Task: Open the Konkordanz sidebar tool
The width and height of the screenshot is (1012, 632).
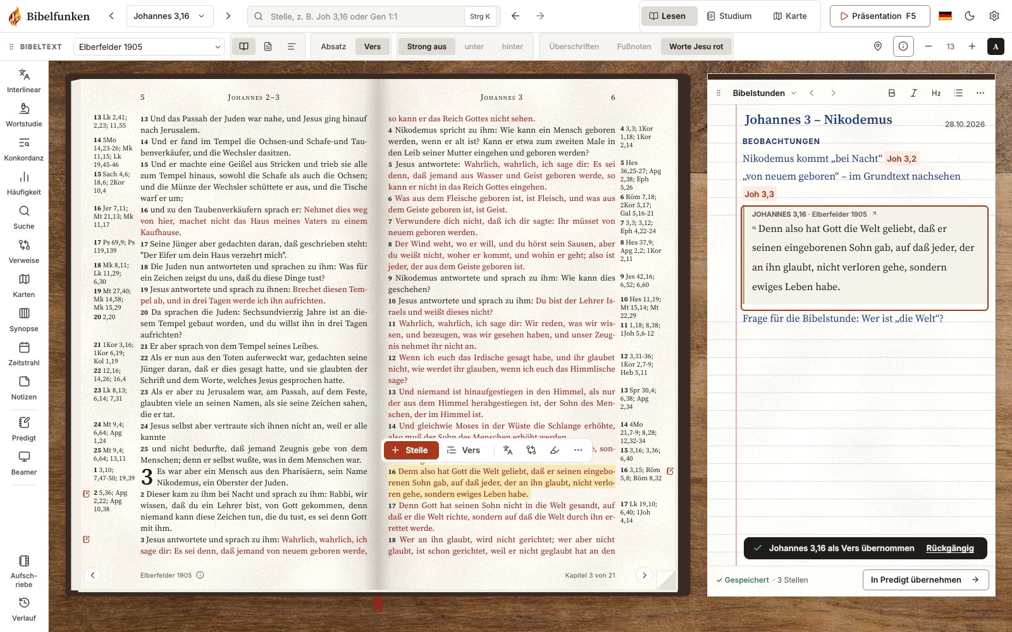Action: 24,149
